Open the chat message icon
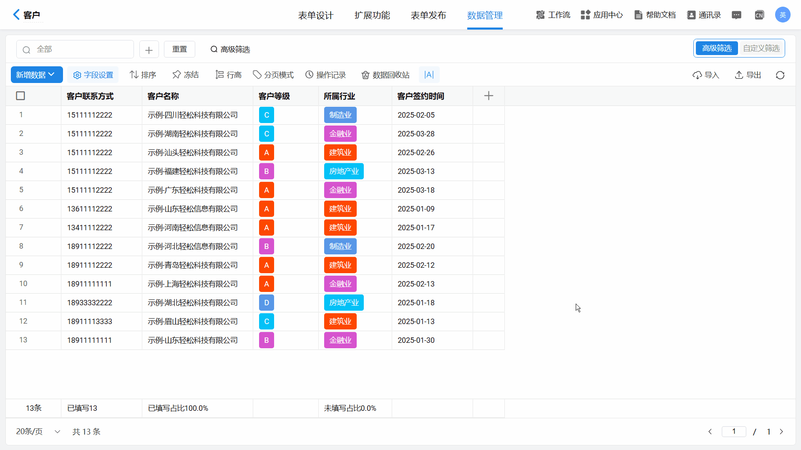The width and height of the screenshot is (801, 450). click(x=736, y=15)
